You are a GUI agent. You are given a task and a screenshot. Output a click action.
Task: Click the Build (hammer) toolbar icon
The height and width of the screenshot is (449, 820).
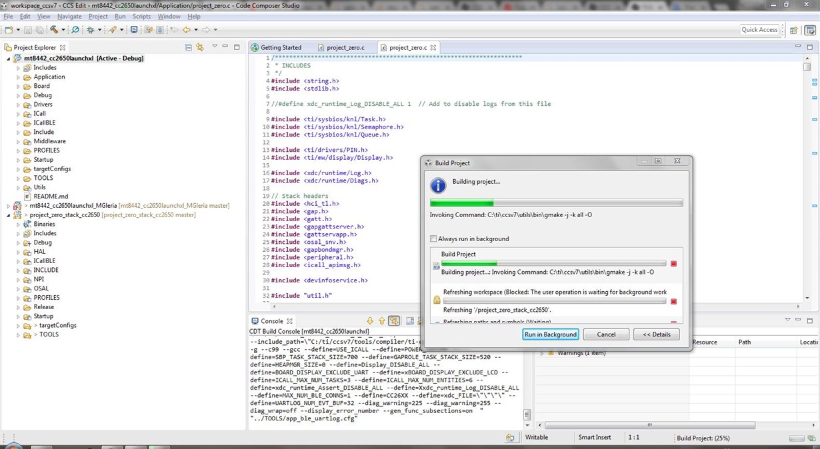click(55, 29)
